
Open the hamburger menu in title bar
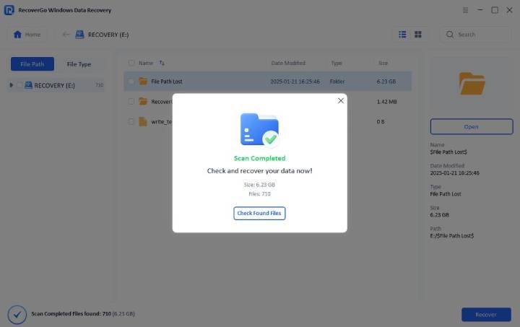(x=462, y=10)
